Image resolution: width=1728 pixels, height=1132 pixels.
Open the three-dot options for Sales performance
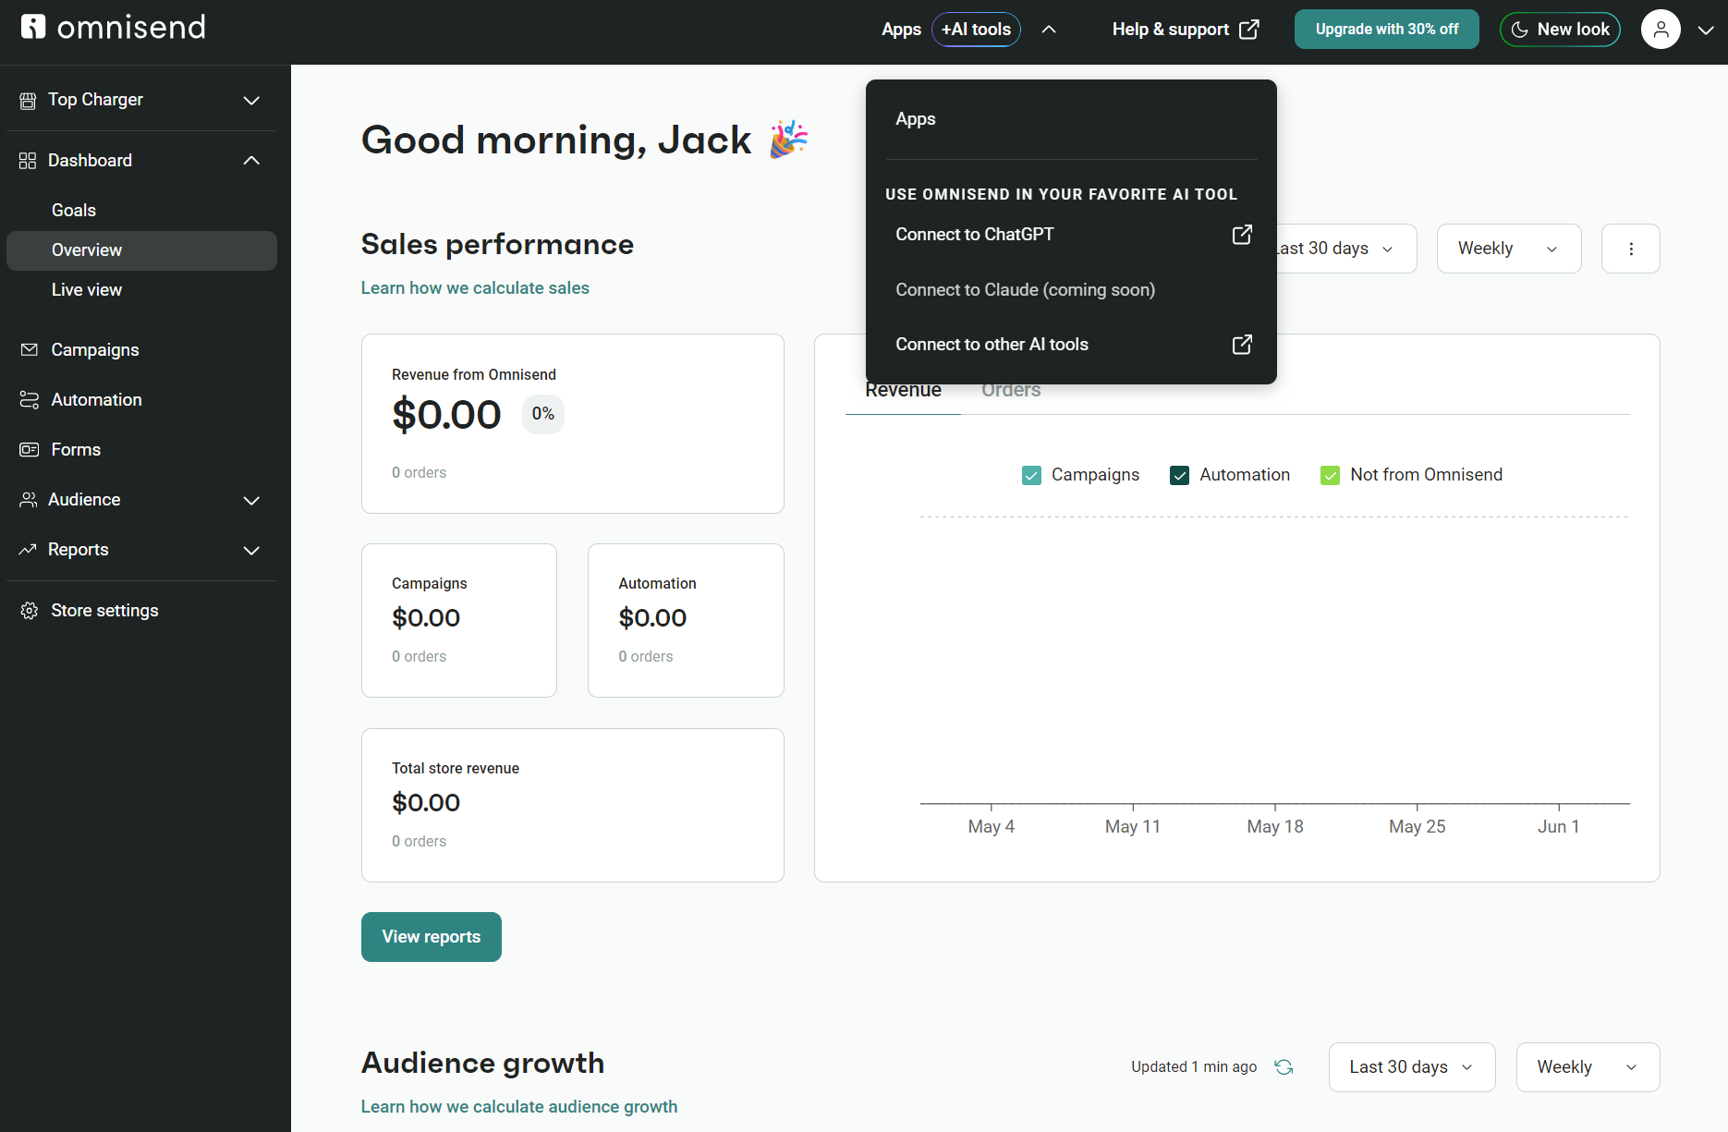[x=1631, y=249]
